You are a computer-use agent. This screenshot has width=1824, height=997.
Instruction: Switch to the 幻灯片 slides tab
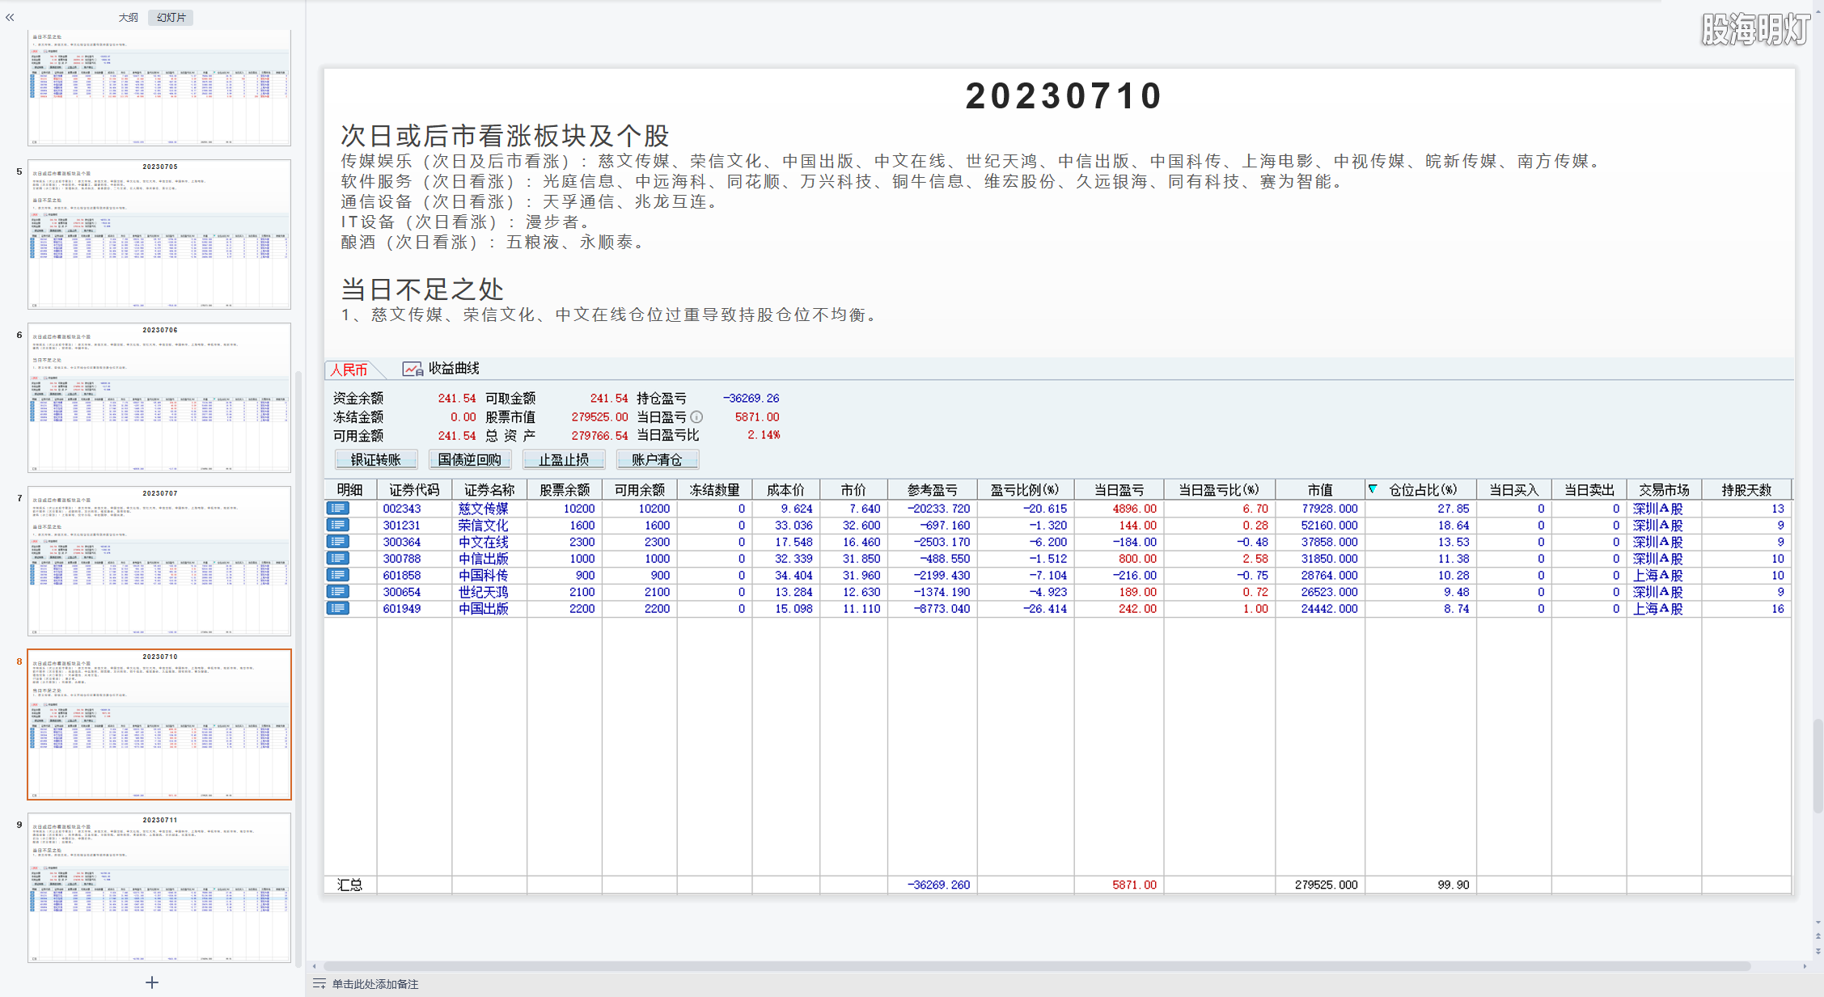(171, 17)
